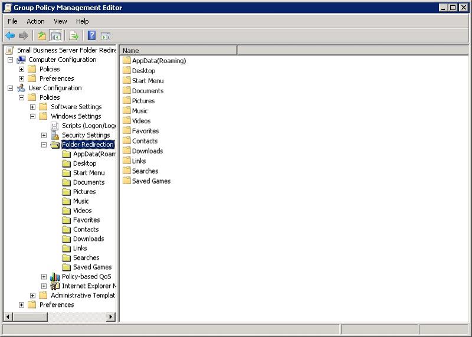This screenshot has height=337, width=472.
Task: Open Help via blue question mark icon
Action: (91, 35)
